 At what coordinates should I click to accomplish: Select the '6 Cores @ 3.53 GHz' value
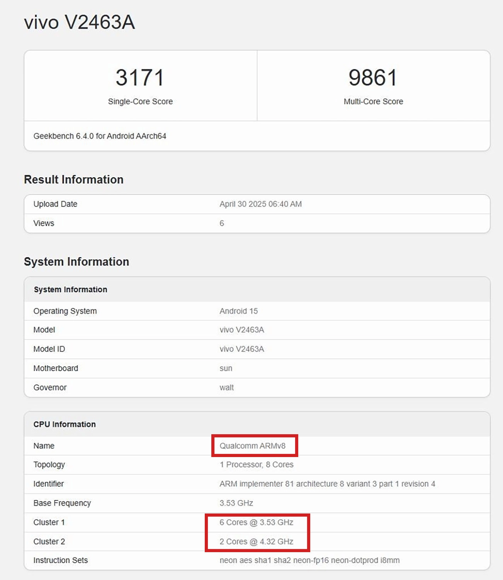(257, 522)
